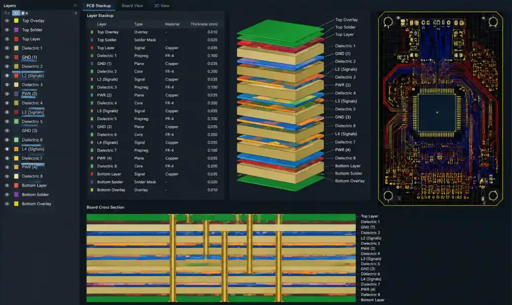Click the orange marker beside L2 (Signals) table row
The image size is (512, 305).
(x=92, y=79)
